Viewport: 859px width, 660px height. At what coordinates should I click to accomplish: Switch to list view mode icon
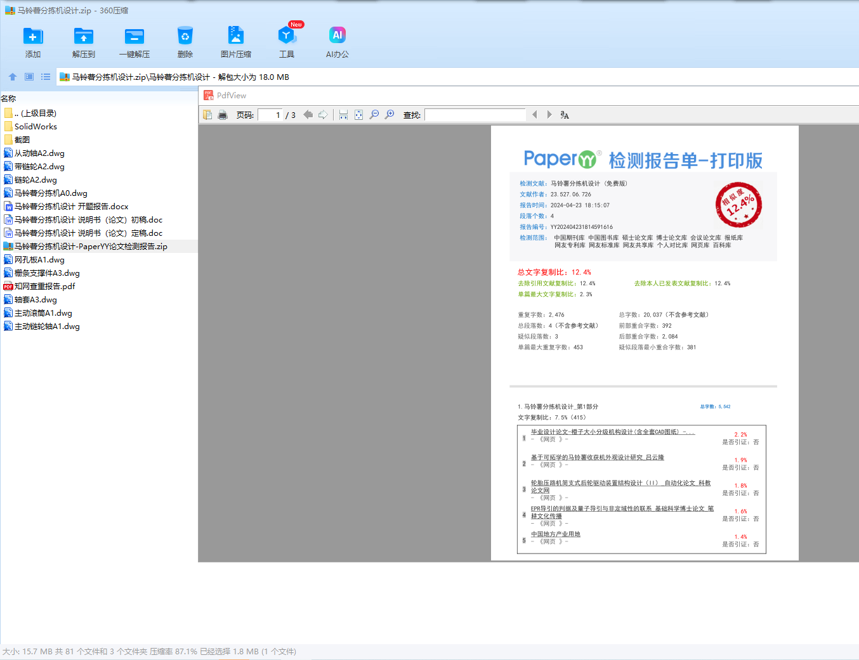click(46, 77)
